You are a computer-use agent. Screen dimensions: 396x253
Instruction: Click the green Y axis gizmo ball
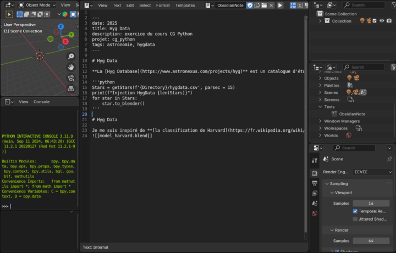(71, 35)
